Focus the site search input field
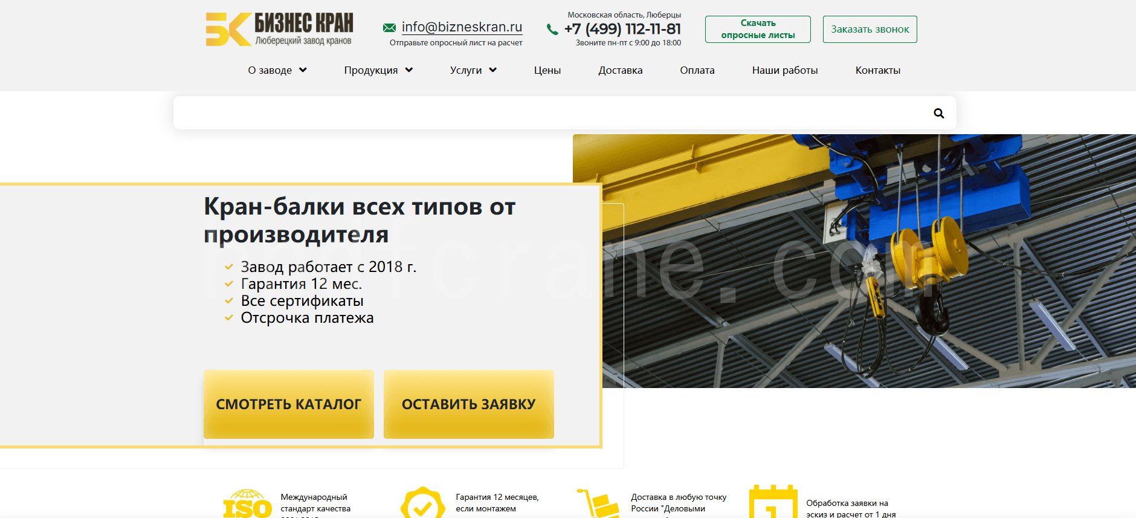Image resolution: width=1136 pixels, height=518 pixels. 550,113
